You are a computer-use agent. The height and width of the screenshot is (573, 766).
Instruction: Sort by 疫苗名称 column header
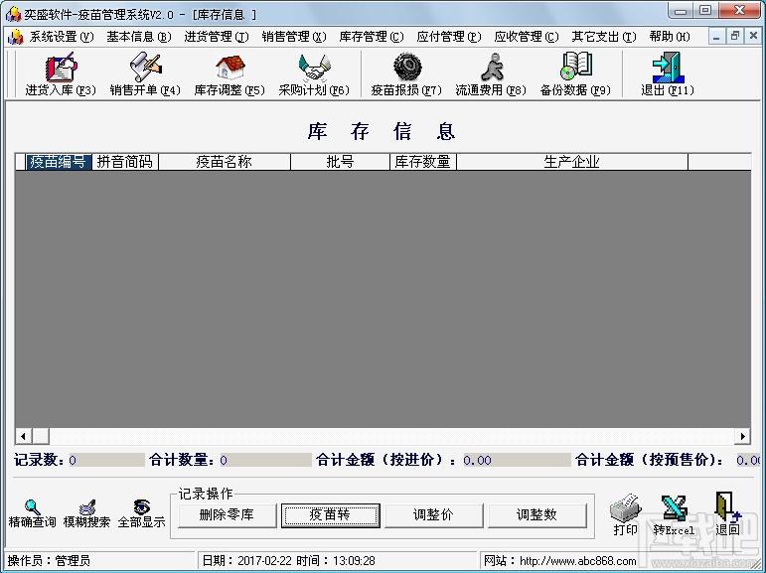(224, 162)
